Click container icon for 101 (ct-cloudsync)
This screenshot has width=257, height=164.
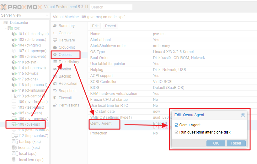click(x=14, y=34)
